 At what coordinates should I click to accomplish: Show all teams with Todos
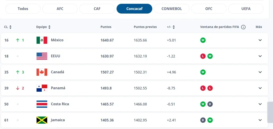(x=23, y=9)
